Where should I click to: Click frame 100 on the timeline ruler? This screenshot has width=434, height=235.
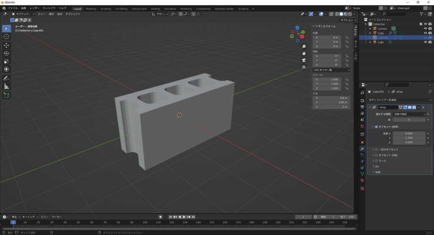[x=145, y=222]
